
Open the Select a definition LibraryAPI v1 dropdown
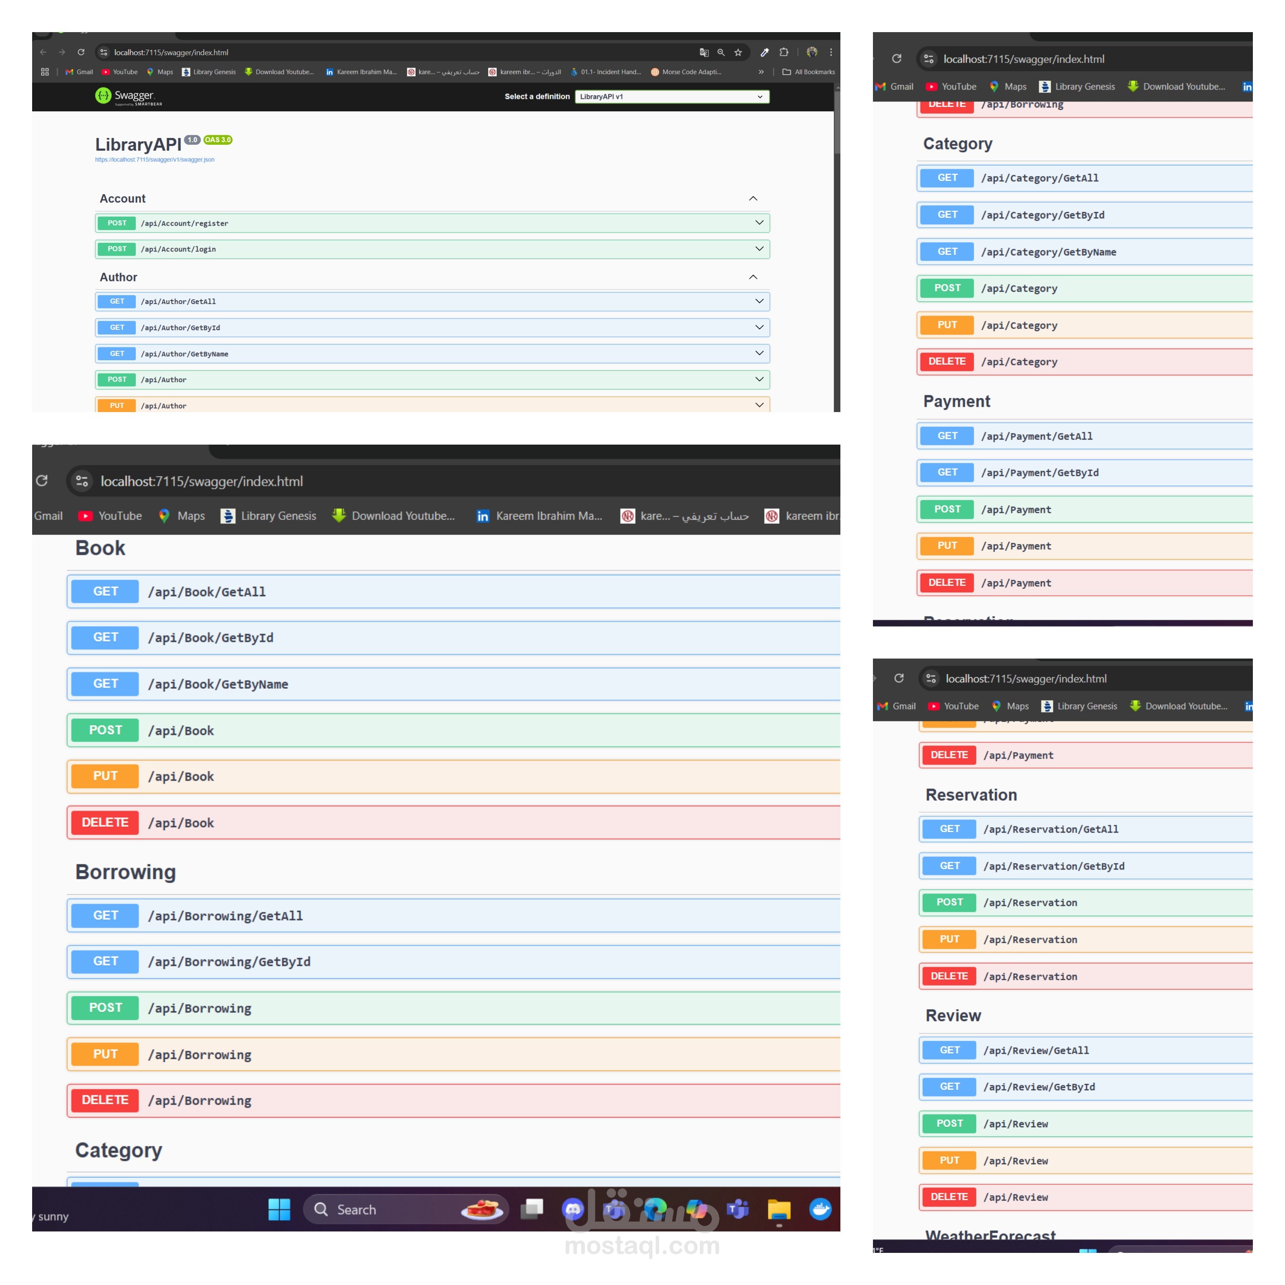671,96
